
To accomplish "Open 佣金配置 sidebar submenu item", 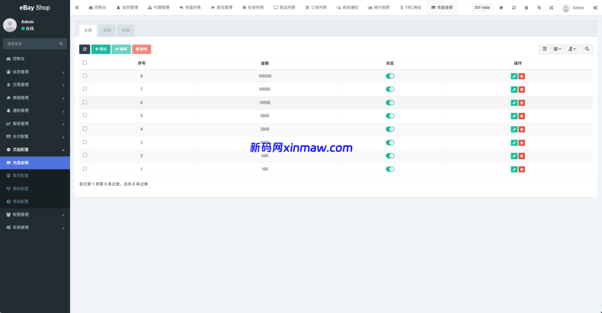I will [x=35, y=189].
